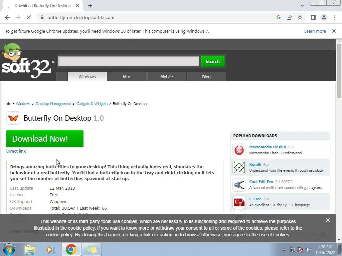
Task: Click the C-Free red icon
Action: [239, 202]
